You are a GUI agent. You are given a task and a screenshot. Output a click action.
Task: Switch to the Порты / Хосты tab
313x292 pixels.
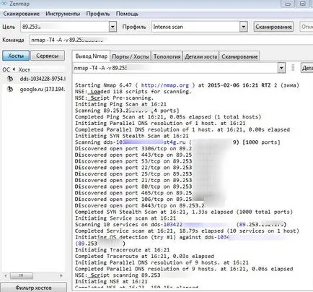tap(131, 56)
